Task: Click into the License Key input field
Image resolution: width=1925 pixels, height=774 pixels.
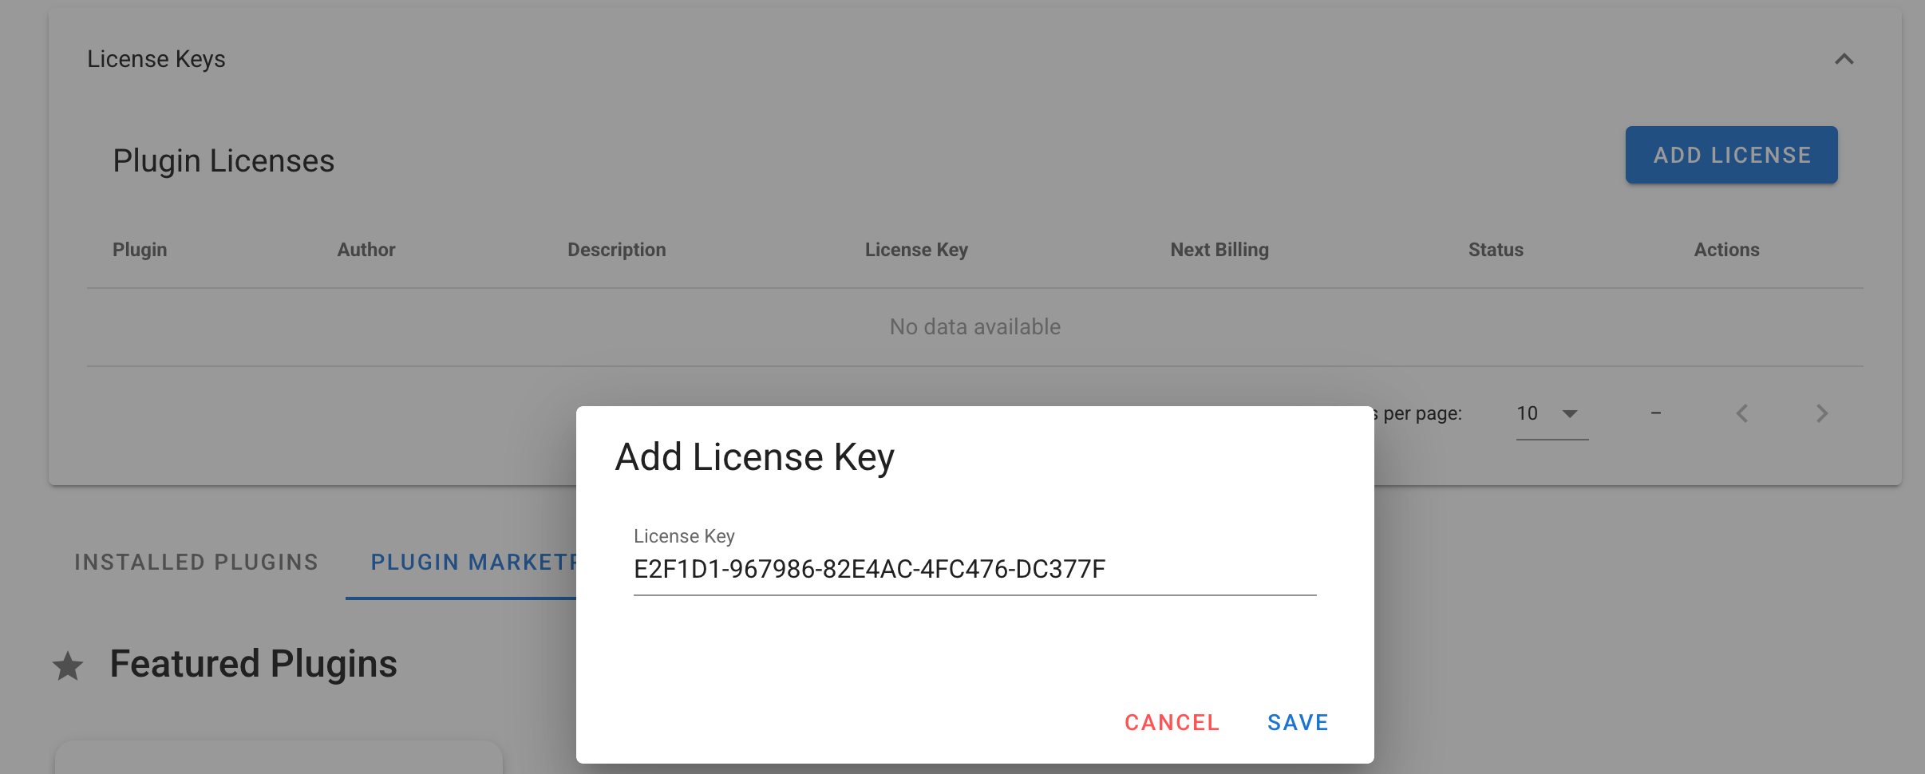Action: 974,569
